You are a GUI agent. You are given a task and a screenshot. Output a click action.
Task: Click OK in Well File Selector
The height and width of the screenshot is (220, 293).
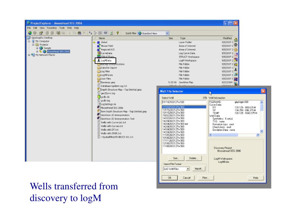coord(169,178)
